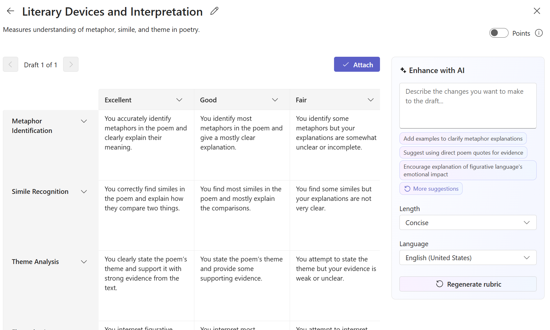The image size is (550, 330).
Task: Edit Good cell 'You state the poem's theme'
Action: coord(242,286)
